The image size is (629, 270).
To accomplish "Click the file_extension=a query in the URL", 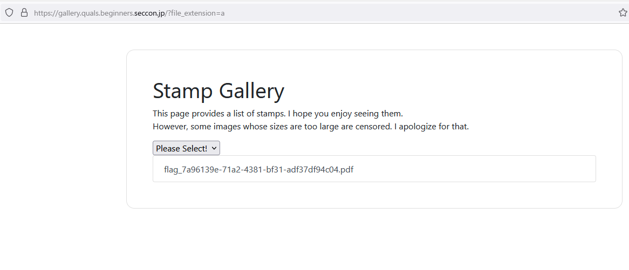I will click(x=197, y=13).
